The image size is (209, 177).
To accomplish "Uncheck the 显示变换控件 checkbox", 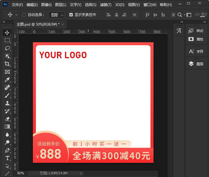I will click(71, 15).
